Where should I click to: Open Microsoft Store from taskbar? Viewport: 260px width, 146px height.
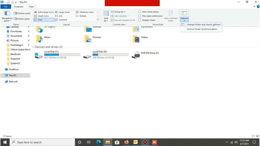117,142
